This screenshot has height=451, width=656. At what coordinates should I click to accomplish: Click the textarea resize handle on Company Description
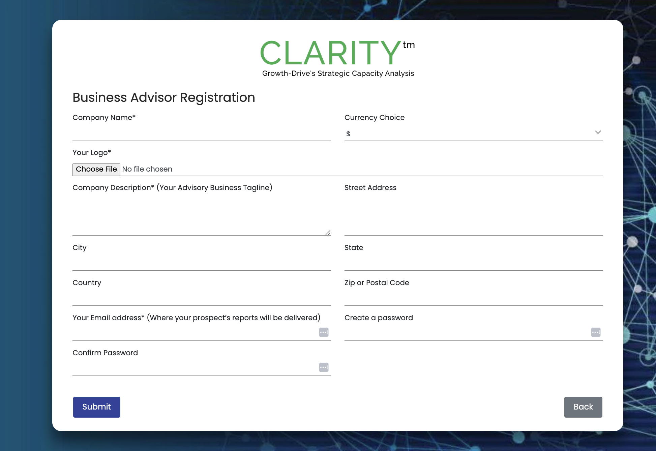coord(328,232)
